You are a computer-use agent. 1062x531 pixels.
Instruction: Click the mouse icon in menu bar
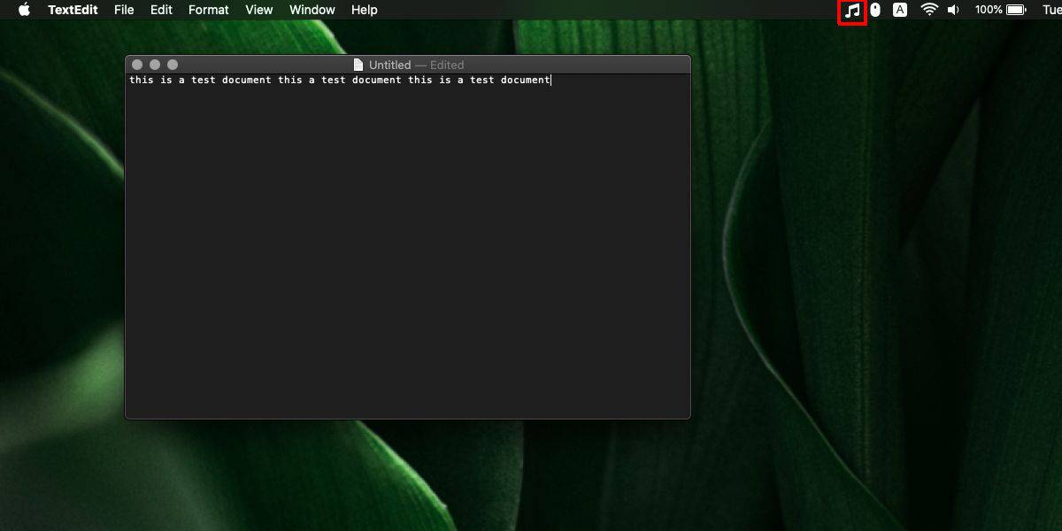875,10
